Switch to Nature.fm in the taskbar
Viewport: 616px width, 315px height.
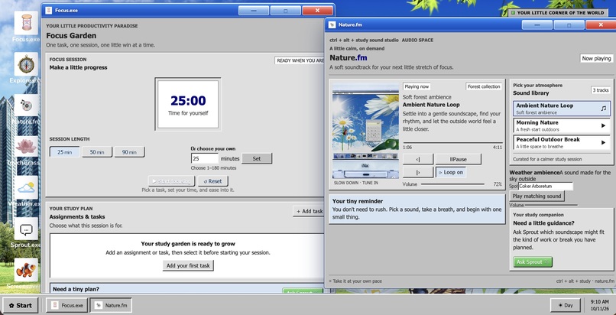point(110,305)
